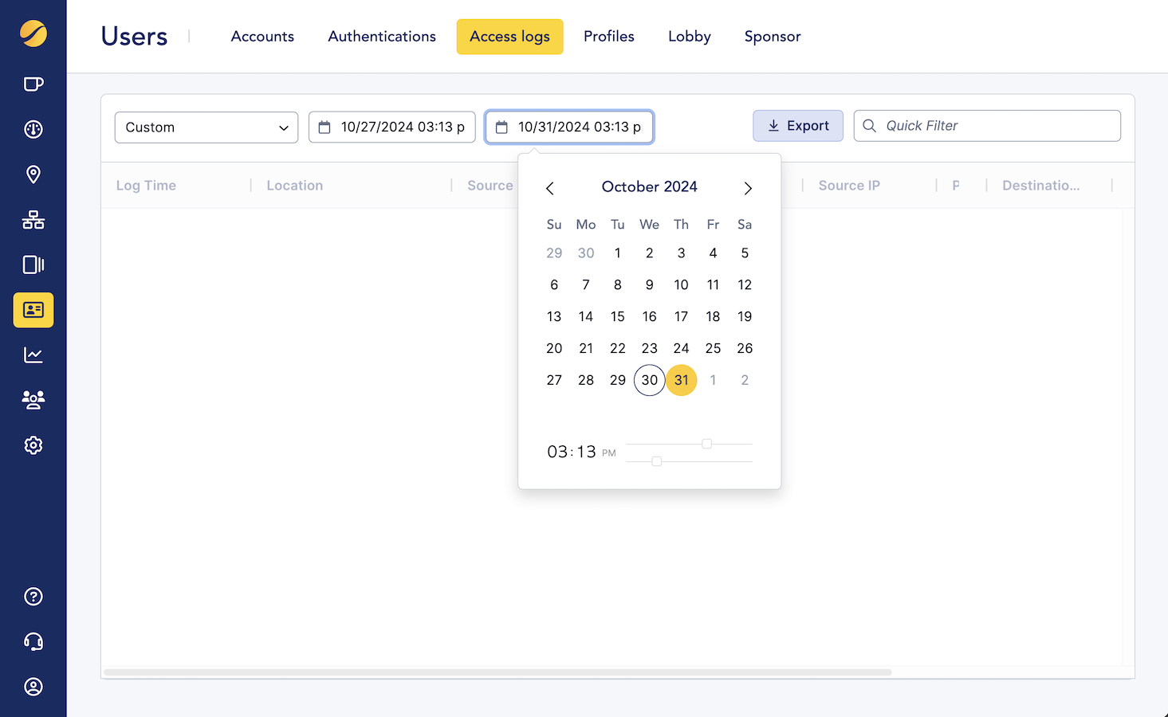Open the help question mark icon
The image size is (1168, 717).
pos(33,596)
